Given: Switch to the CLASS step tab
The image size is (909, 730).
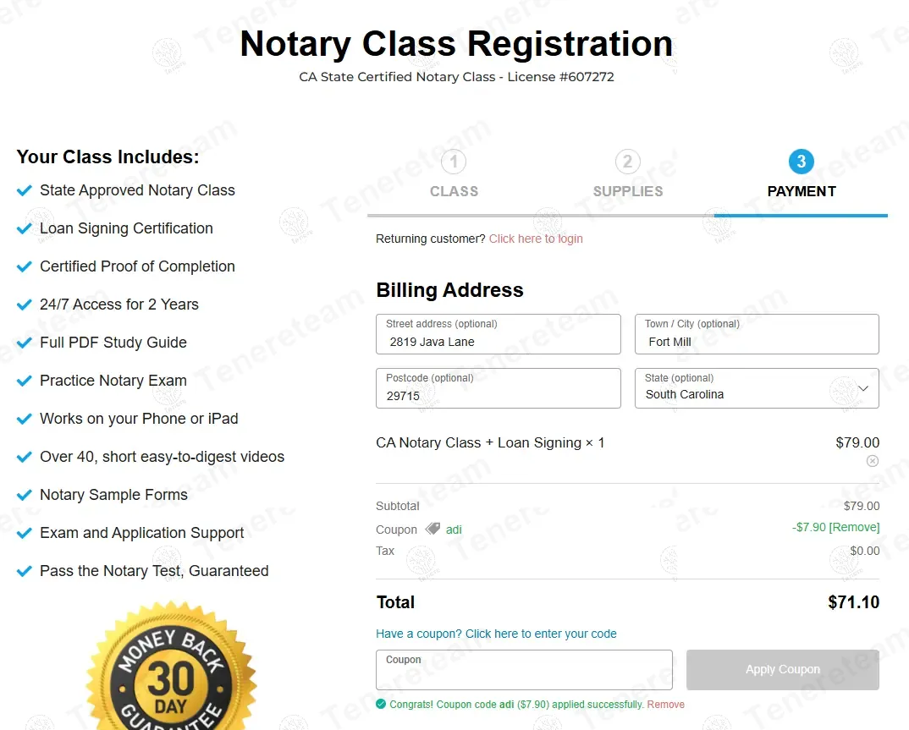Looking at the screenshot, I should pos(454,191).
